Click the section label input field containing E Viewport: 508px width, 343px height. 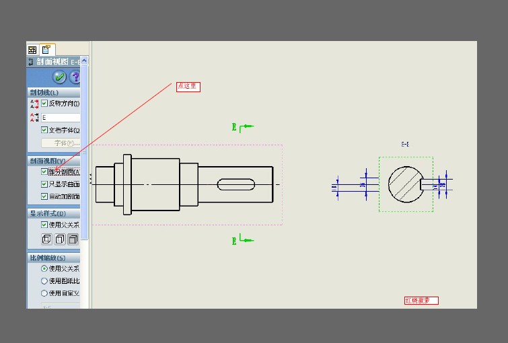[61, 118]
